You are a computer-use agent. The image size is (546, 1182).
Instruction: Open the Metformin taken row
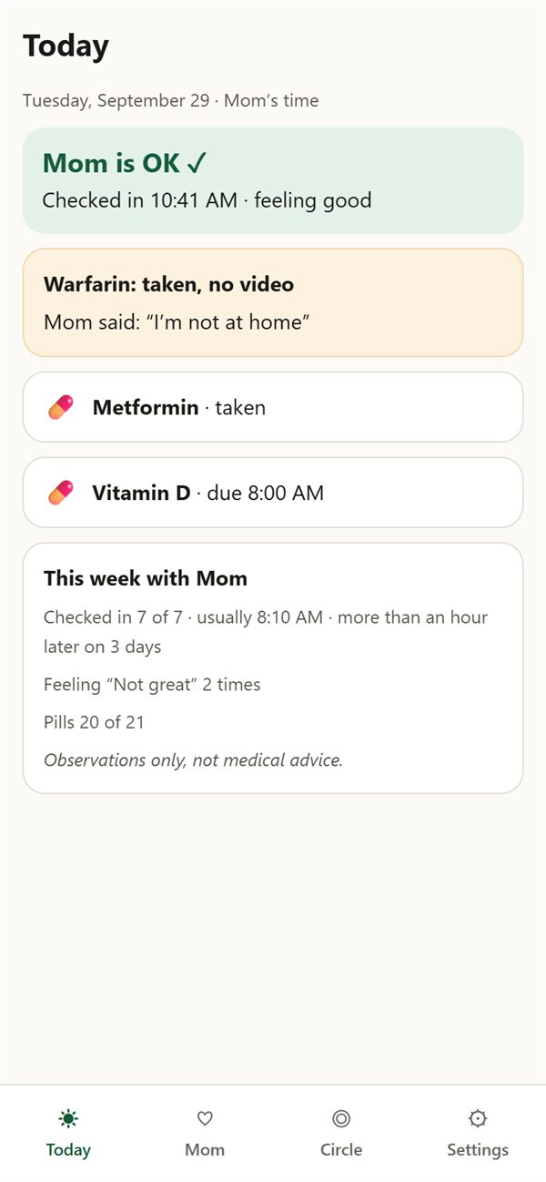(273, 407)
